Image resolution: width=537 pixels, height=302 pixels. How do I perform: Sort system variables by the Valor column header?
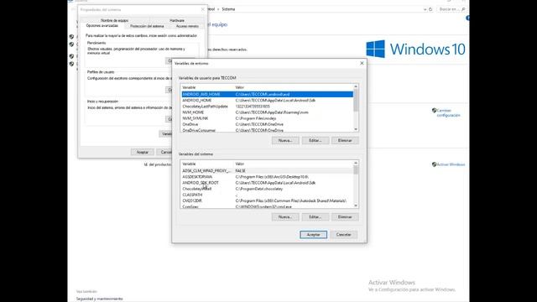(294, 164)
